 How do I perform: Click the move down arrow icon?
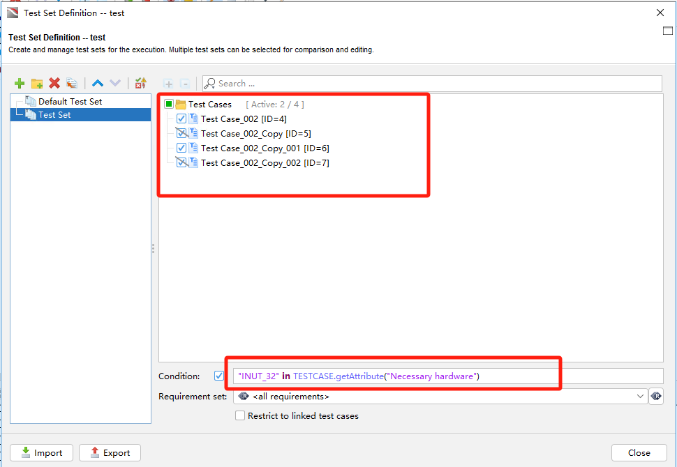[115, 83]
